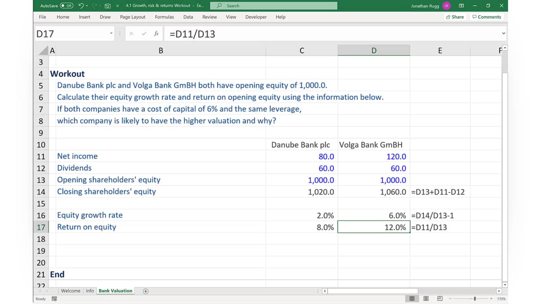Click the =D13+D11-D12 formula text cell

coord(440,191)
